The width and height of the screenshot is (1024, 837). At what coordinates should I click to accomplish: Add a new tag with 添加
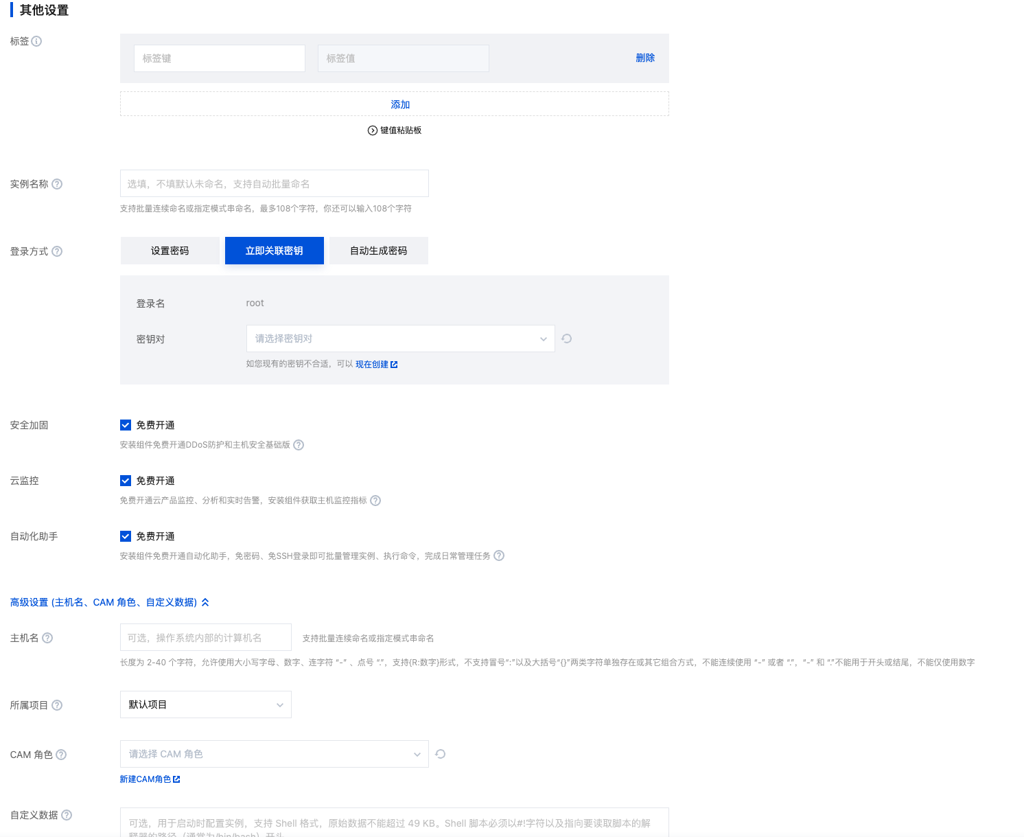click(x=395, y=104)
